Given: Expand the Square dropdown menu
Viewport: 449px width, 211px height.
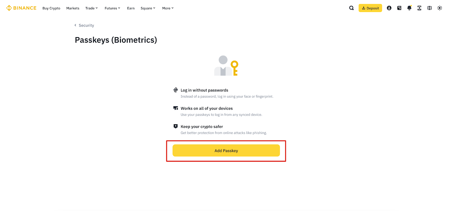Looking at the screenshot, I should [148, 8].
